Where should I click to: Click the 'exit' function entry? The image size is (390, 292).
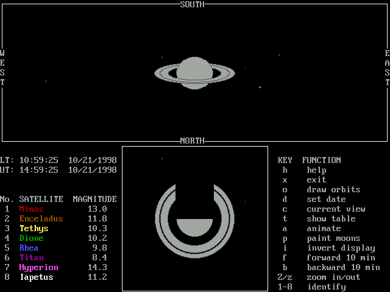[x=316, y=180]
